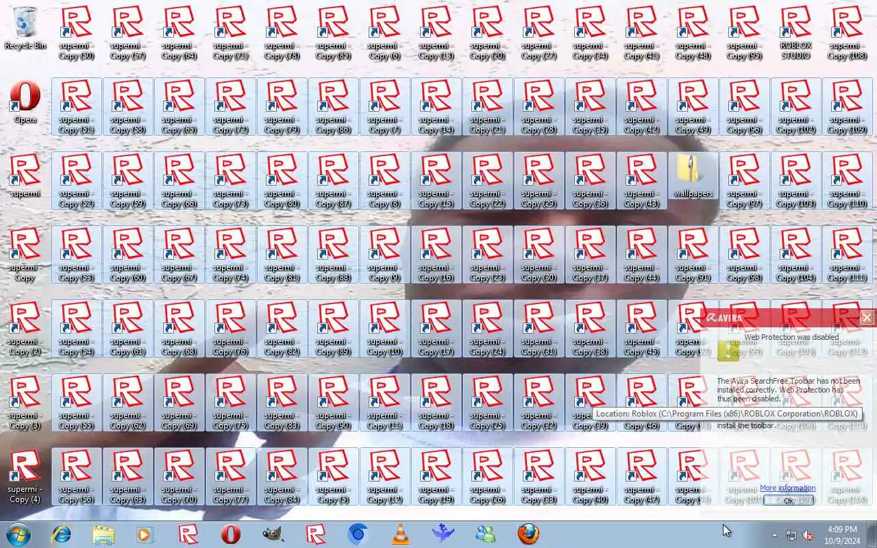This screenshot has width=877, height=548.
Task: Select the supermi - Copy (26) shortcut
Action: pos(487,476)
